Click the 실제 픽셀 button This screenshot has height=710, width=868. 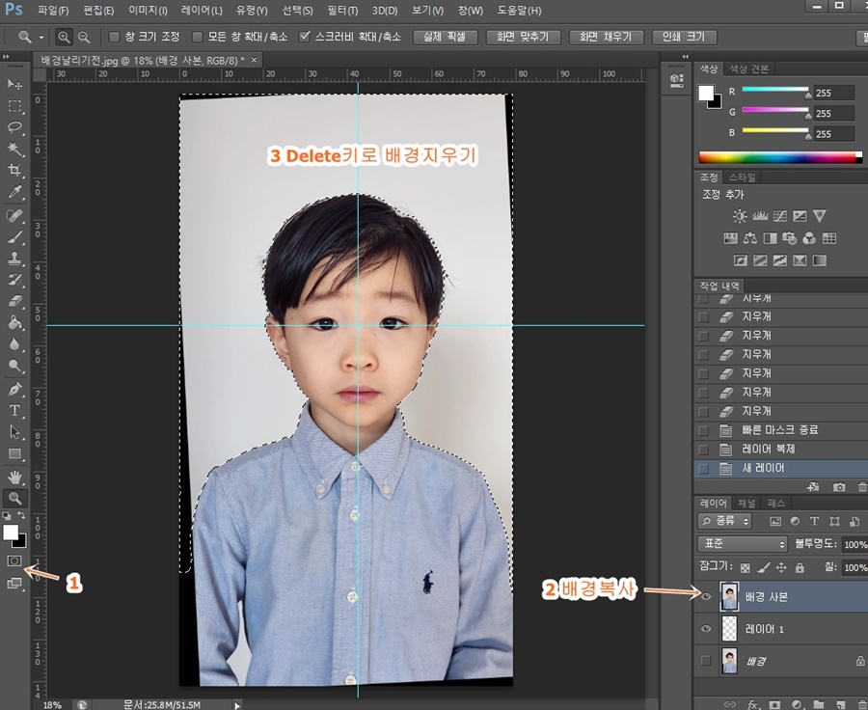tap(445, 37)
